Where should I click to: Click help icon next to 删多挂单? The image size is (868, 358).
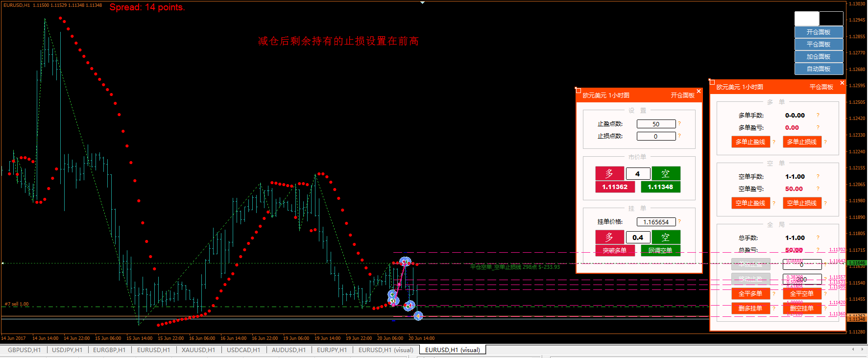click(x=774, y=309)
